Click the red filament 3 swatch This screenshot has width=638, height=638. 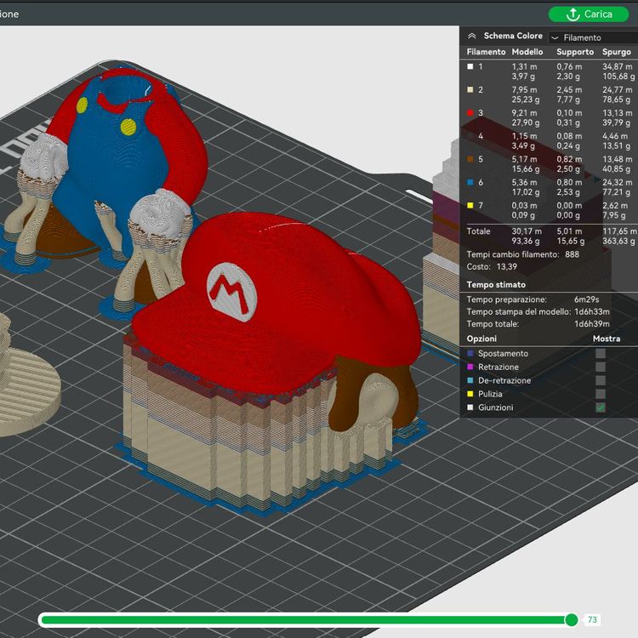470,113
